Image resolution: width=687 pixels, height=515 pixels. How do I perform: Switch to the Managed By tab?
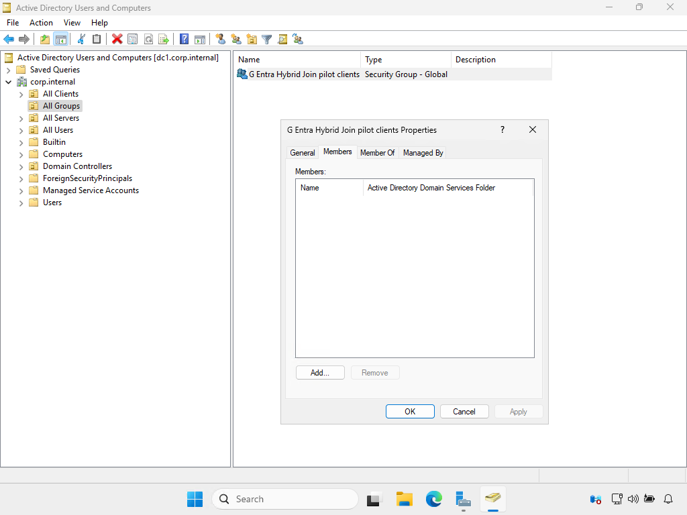coord(423,153)
